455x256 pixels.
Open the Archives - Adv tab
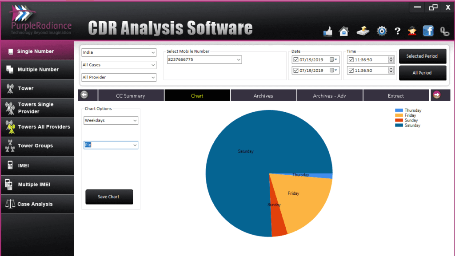[329, 95]
